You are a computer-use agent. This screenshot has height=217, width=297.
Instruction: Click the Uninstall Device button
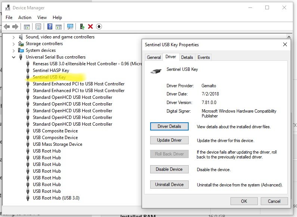[169, 184]
